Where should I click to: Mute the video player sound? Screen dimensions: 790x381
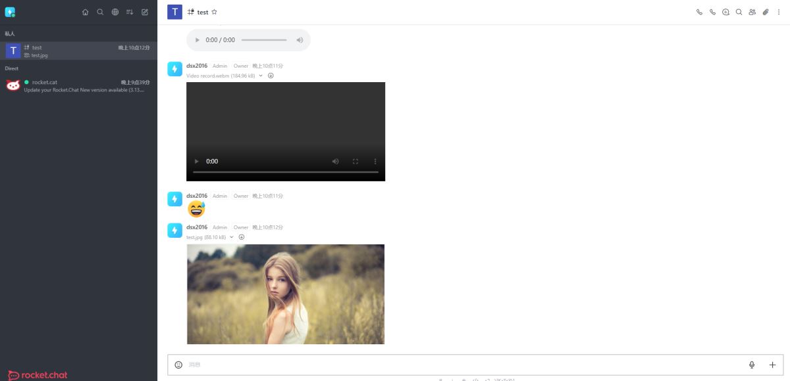tap(335, 161)
